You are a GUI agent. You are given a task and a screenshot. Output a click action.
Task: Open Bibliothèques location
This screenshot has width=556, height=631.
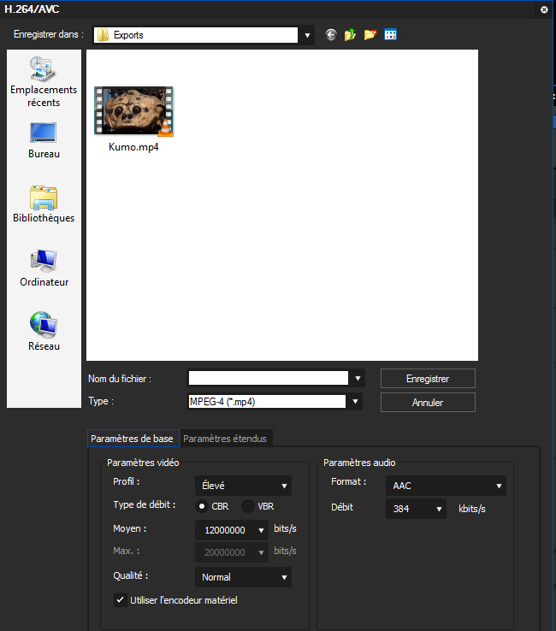point(44,204)
